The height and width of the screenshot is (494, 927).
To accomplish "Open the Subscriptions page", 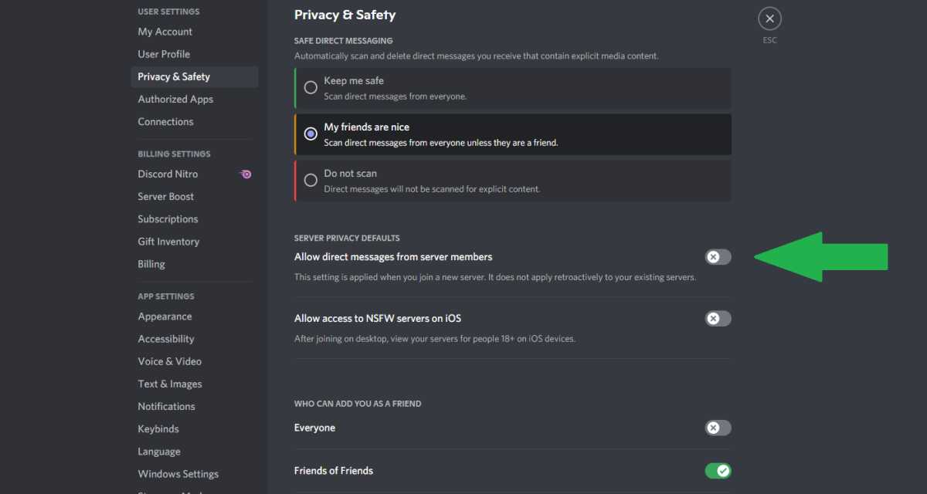I will coord(168,218).
